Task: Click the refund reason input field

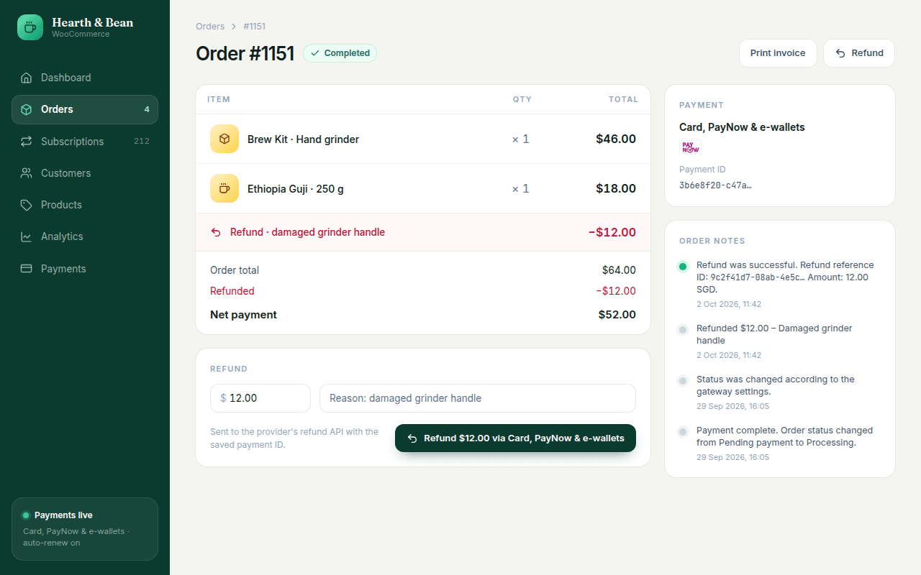Action: coord(478,398)
